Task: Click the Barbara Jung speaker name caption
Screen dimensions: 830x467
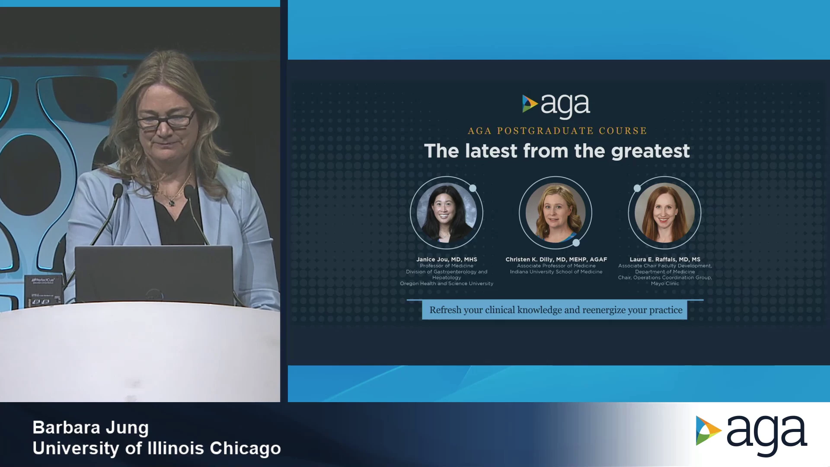Action: [x=91, y=427]
